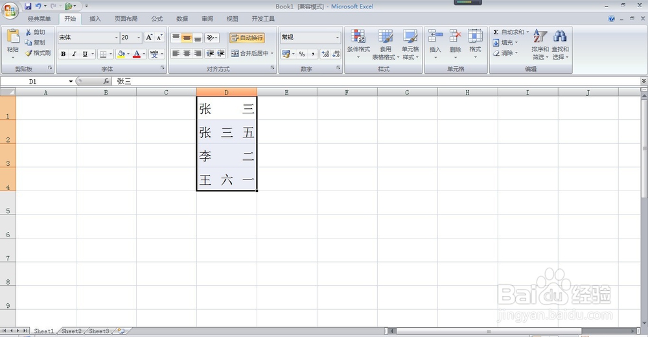Activate Format Painter (格式刷)
This screenshot has height=337, width=648.
pos(38,53)
